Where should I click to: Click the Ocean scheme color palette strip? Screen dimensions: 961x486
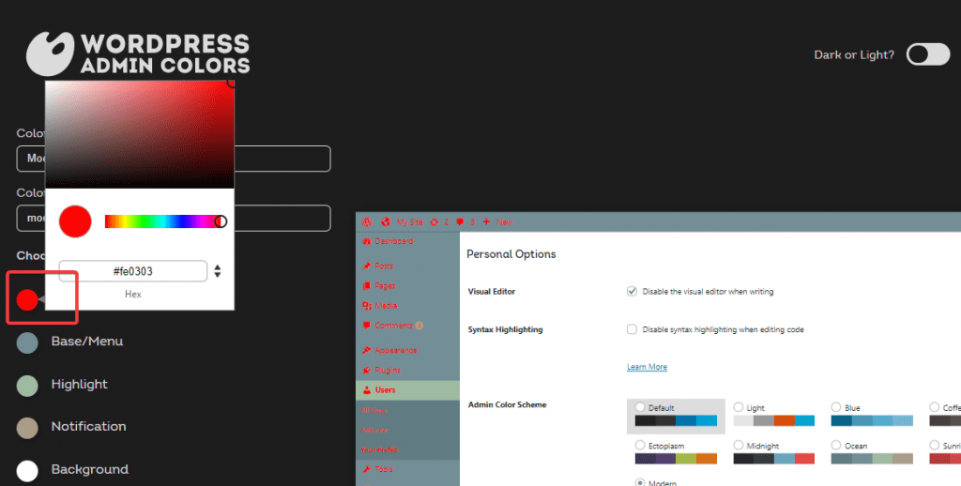tap(872, 459)
